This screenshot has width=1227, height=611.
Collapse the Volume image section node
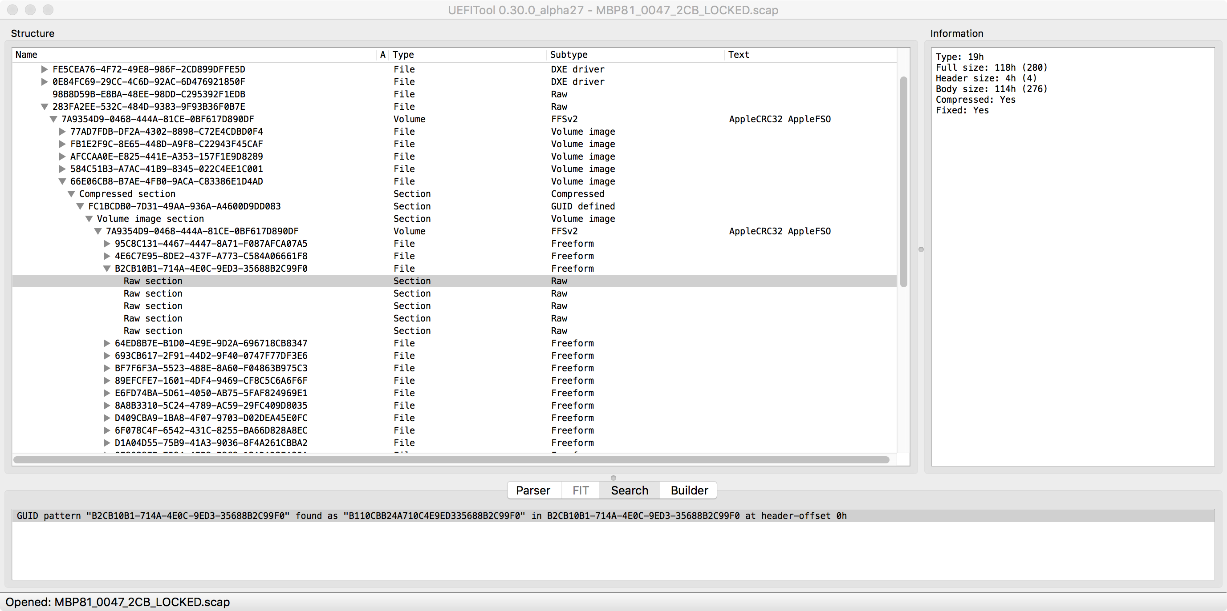[x=89, y=219]
